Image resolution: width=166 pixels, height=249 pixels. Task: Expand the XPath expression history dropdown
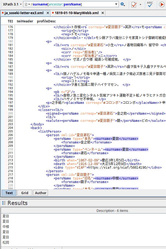[116, 4]
